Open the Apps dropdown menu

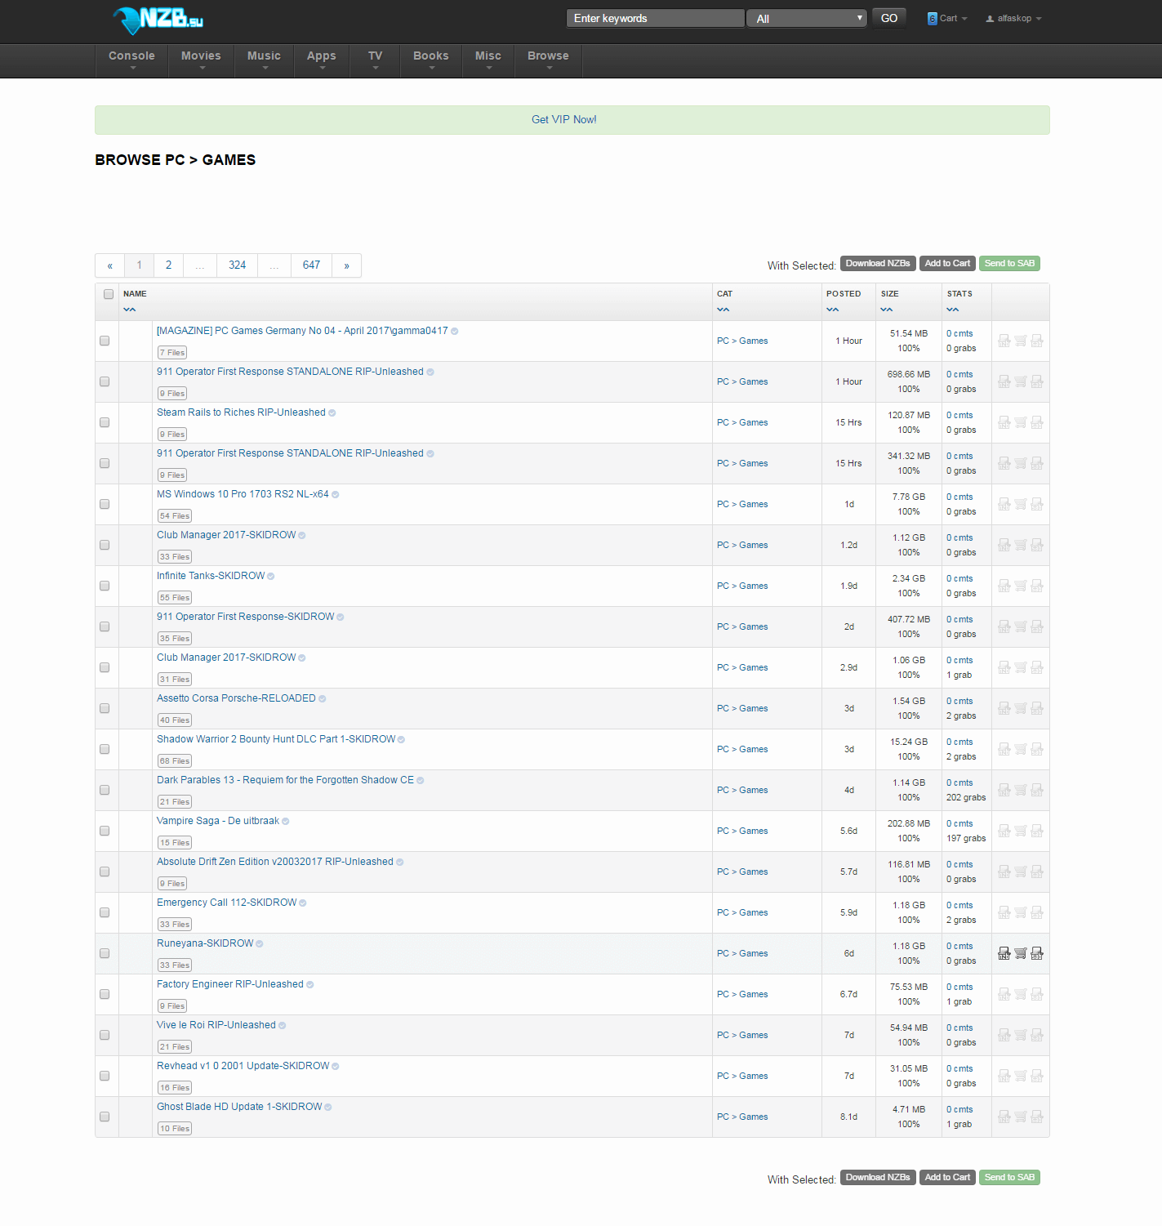322,60
